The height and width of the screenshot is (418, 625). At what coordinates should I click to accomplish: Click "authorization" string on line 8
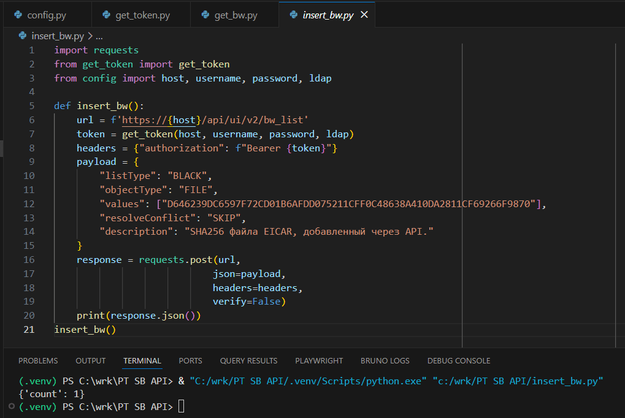182,148
